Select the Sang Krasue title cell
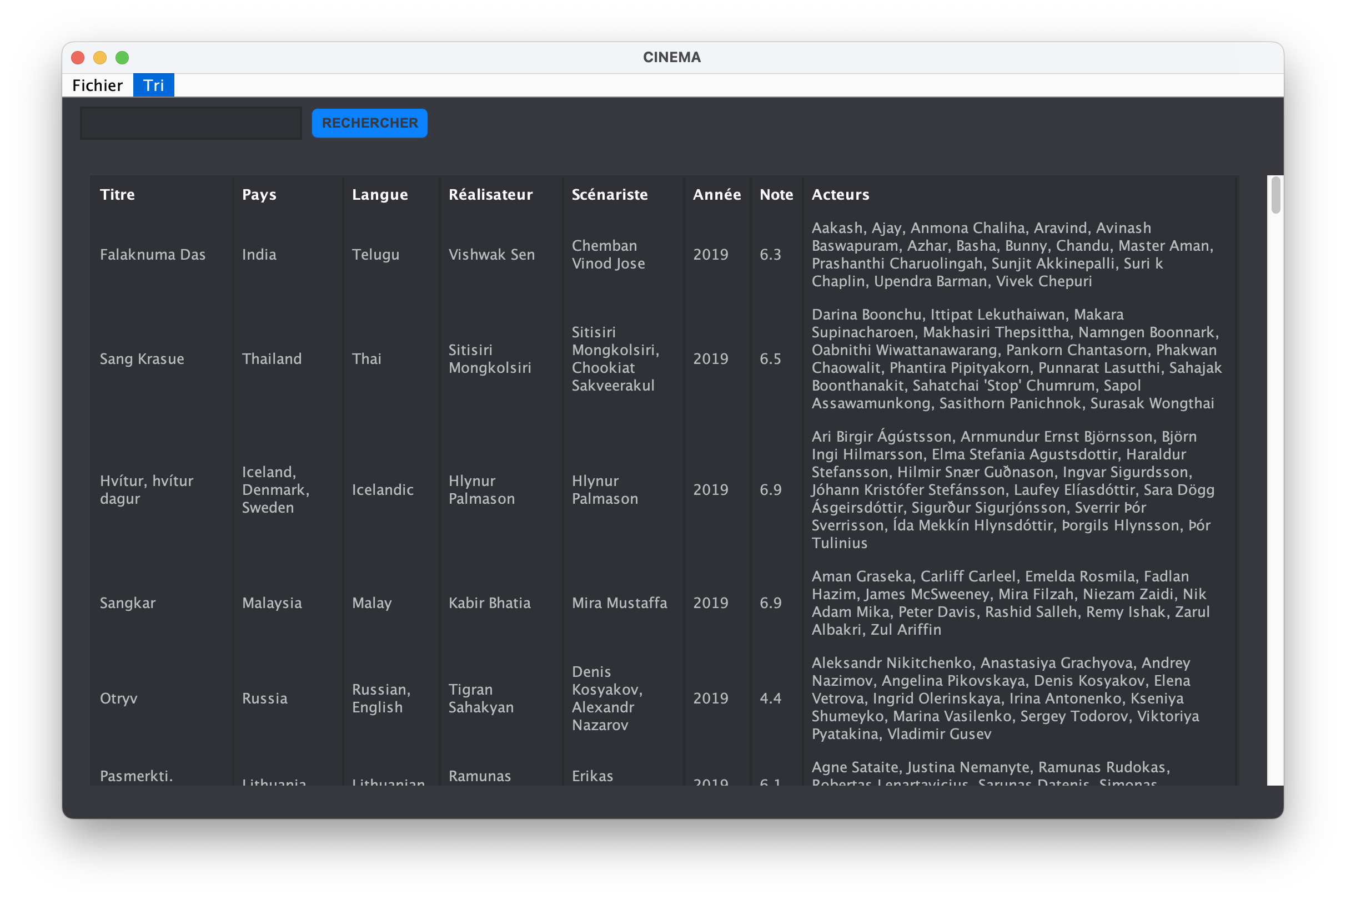The image size is (1346, 901). 142,359
